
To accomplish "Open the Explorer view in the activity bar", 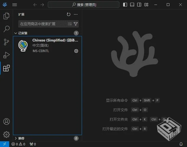I will click(6, 16).
